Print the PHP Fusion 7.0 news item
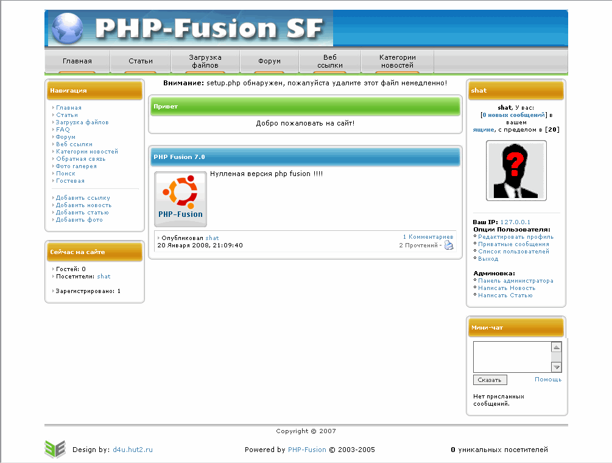This screenshot has width=612, height=463. [x=449, y=245]
